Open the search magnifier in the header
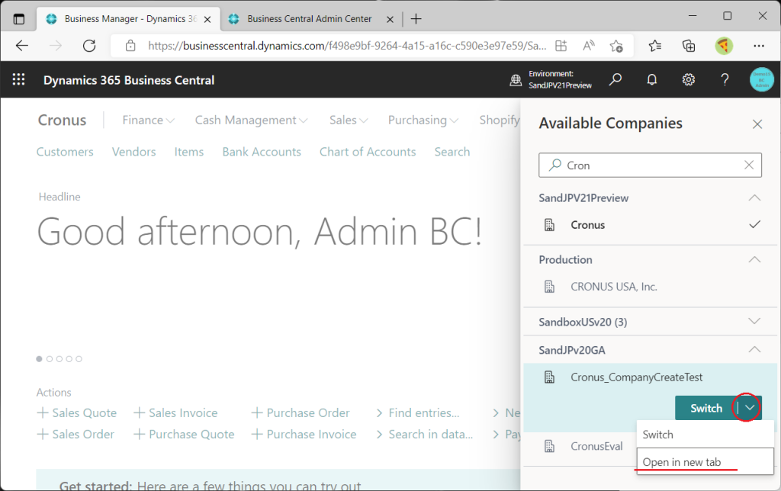This screenshot has width=781, height=491. (615, 79)
